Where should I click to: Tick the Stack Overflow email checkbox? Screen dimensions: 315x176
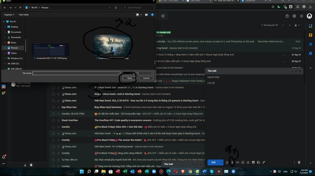point(53,120)
